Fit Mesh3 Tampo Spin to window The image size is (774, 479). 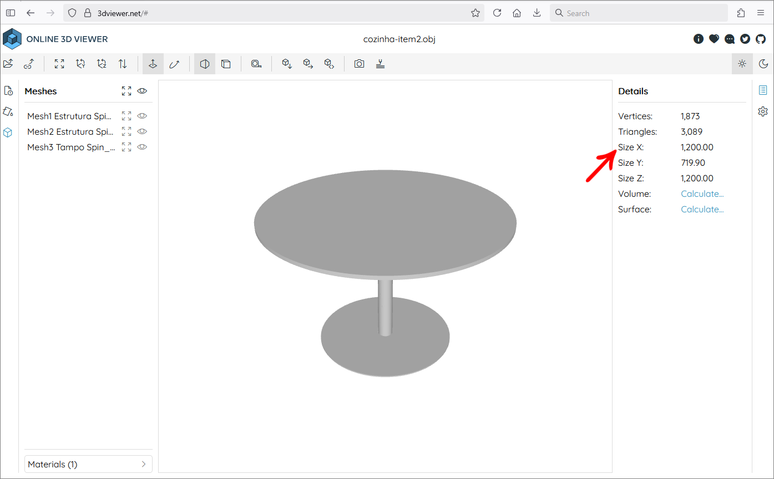pos(127,147)
